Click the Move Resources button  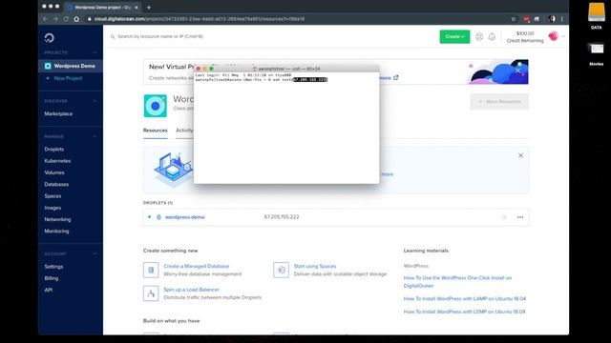pos(499,102)
